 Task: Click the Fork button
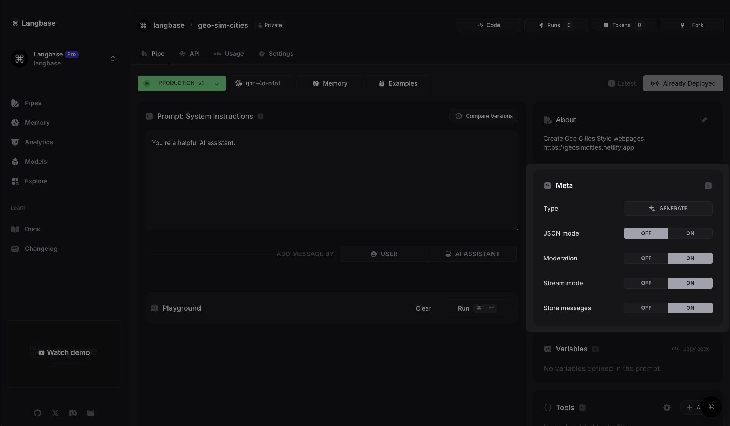pos(691,25)
